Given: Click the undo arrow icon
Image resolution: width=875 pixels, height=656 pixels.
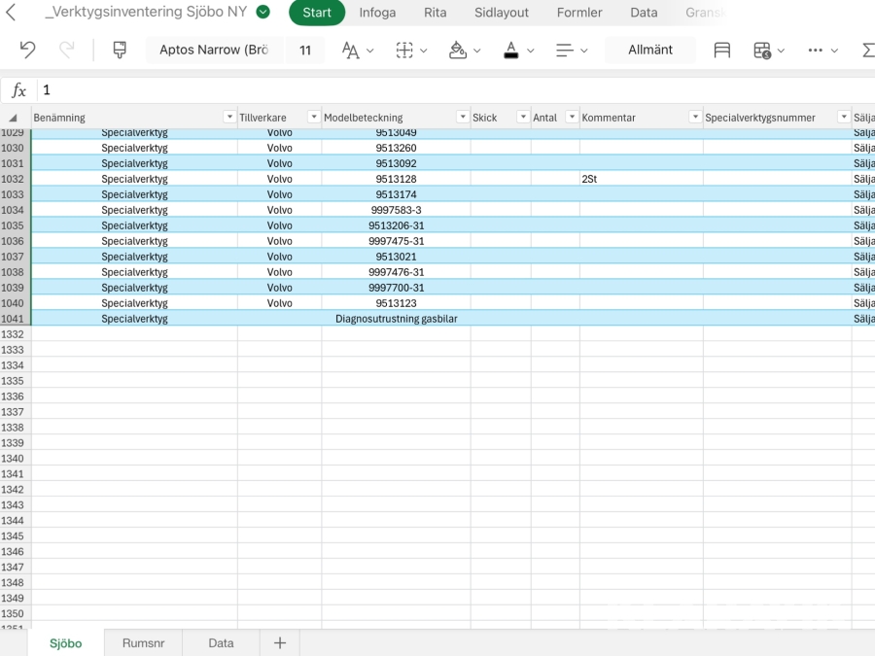Looking at the screenshot, I should click(28, 50).
